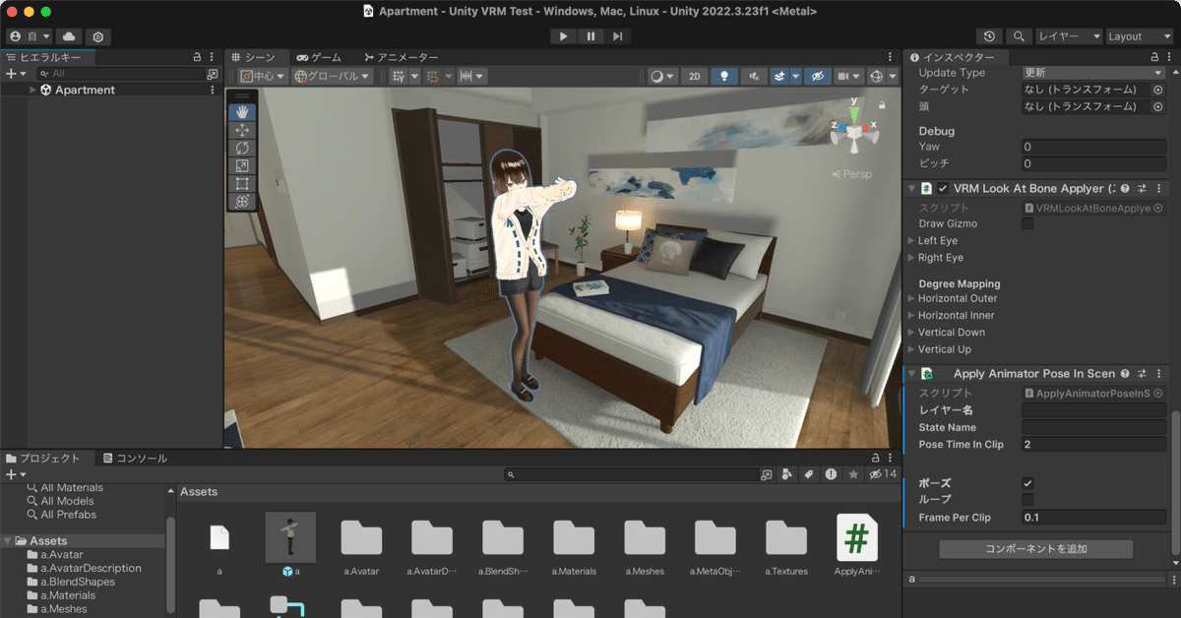This screenshot has height=618, width=1181.
Task: Open the Layout dropdown
Action: [x=1138, y=35]
